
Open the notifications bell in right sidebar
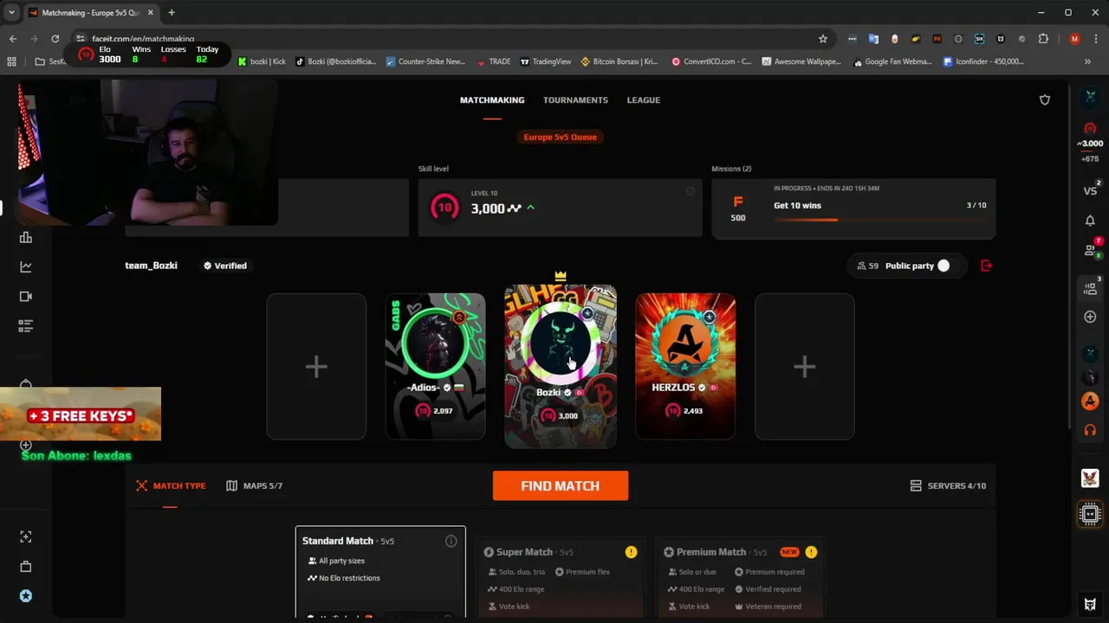[x=1090, y=221]
